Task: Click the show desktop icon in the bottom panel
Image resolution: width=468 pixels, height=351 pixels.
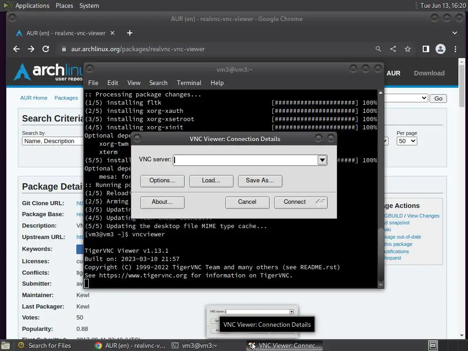Action: pyautogui.click(x=5, y=346)
